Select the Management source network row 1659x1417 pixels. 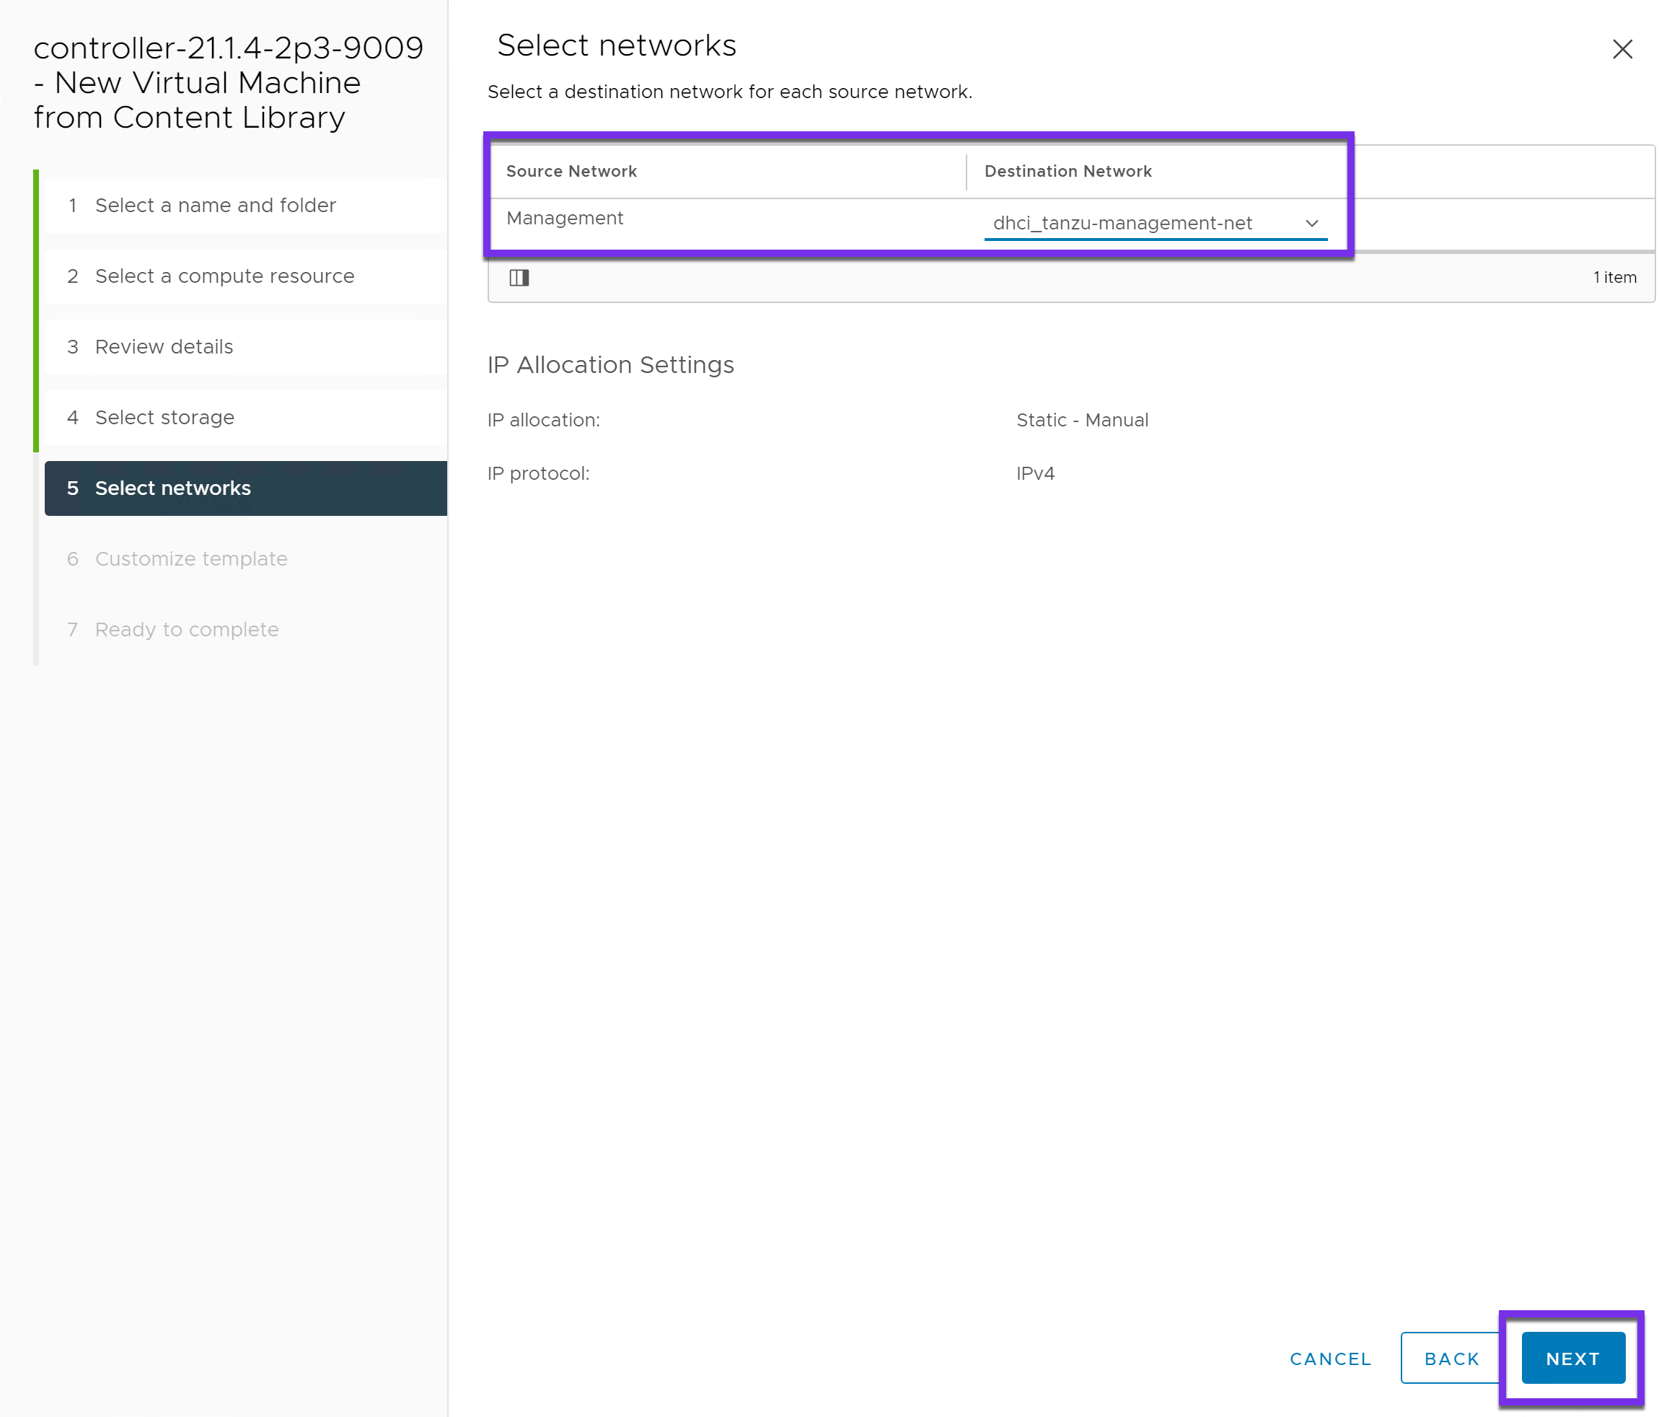[565, 218]
